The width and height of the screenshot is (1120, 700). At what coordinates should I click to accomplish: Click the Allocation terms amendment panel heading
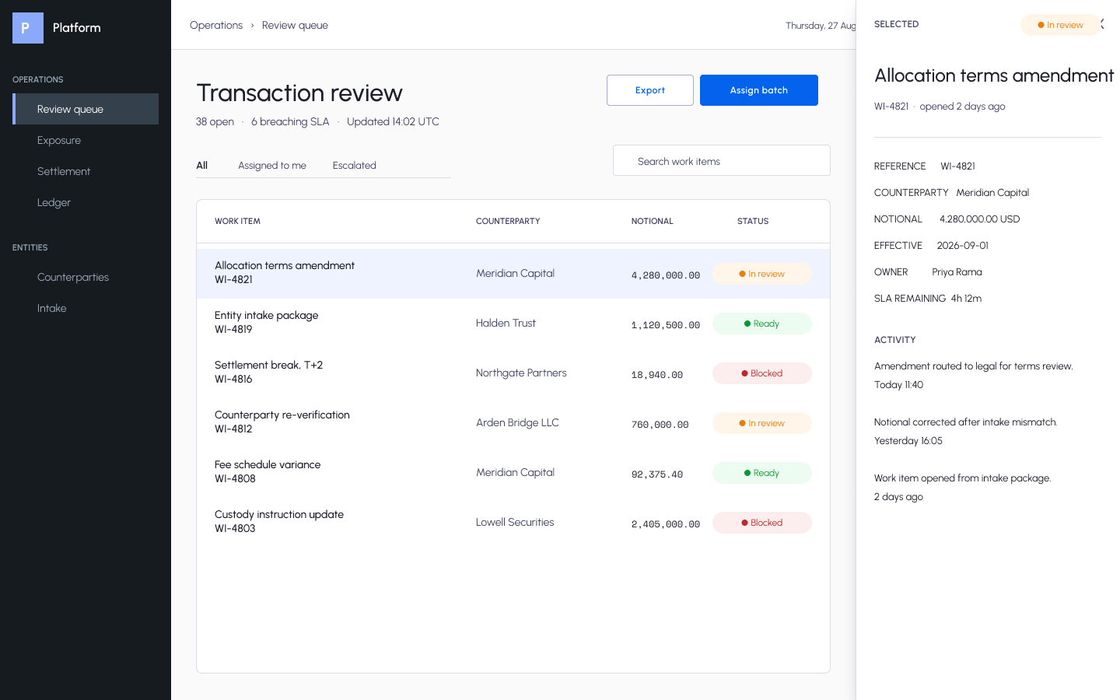coord(994,75)
